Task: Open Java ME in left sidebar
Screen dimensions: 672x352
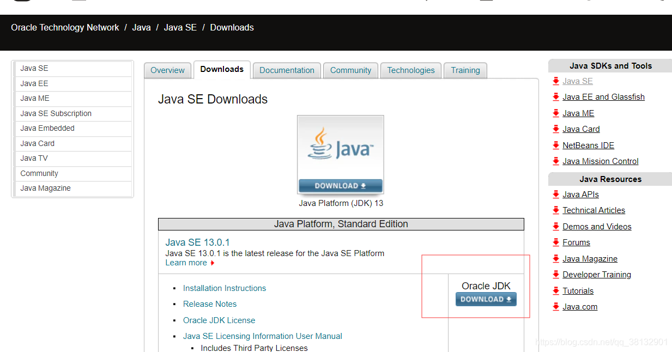Action: coord(72,99)
